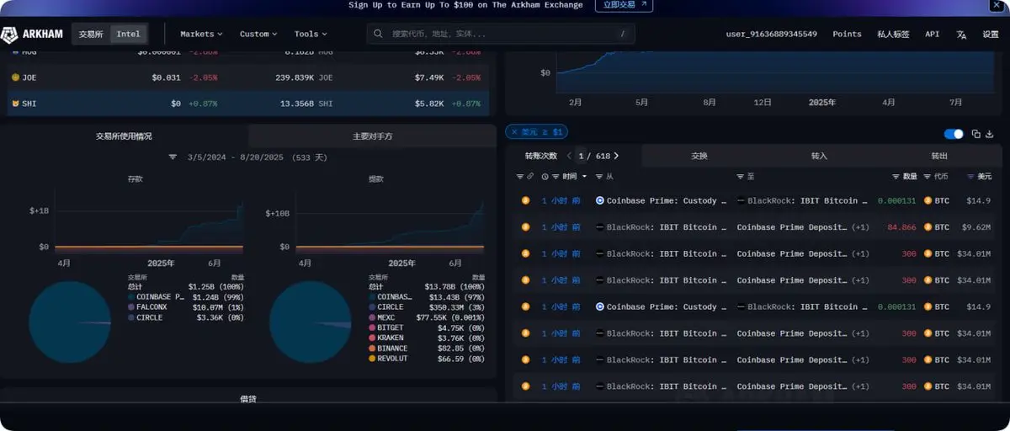Click the link icon in transfers header

pos(530,177)
